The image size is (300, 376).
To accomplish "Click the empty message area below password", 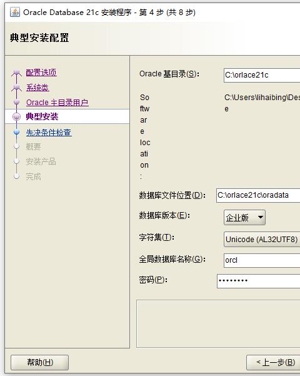I will pyautogui.click(x=218, y=323).
